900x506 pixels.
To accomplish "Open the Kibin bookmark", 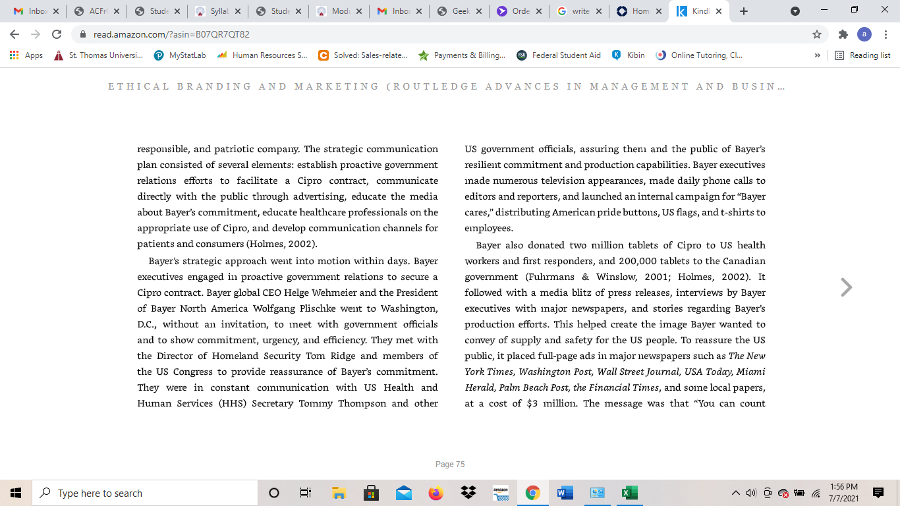I will click(629, 55).
